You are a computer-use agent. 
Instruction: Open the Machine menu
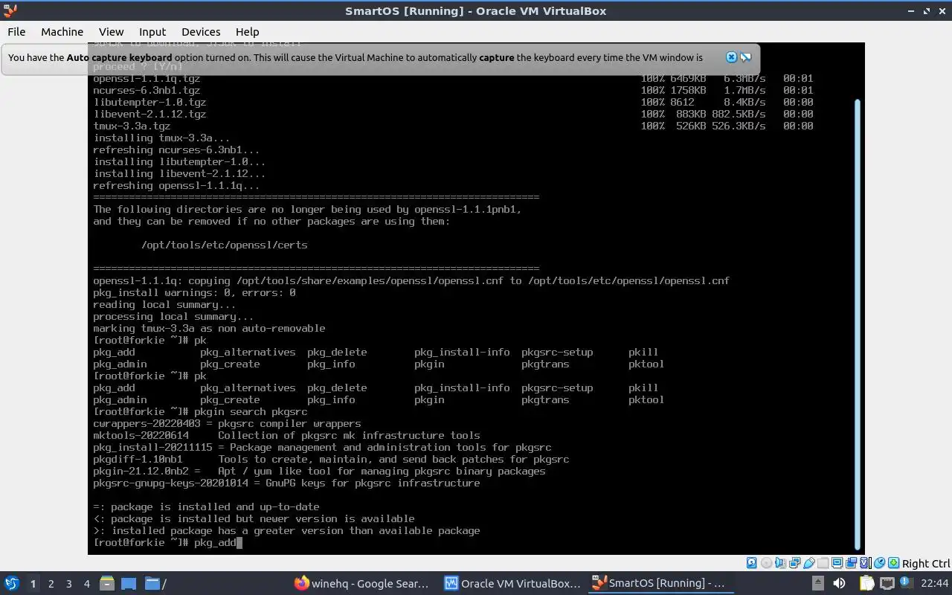(x=62, y=31)
